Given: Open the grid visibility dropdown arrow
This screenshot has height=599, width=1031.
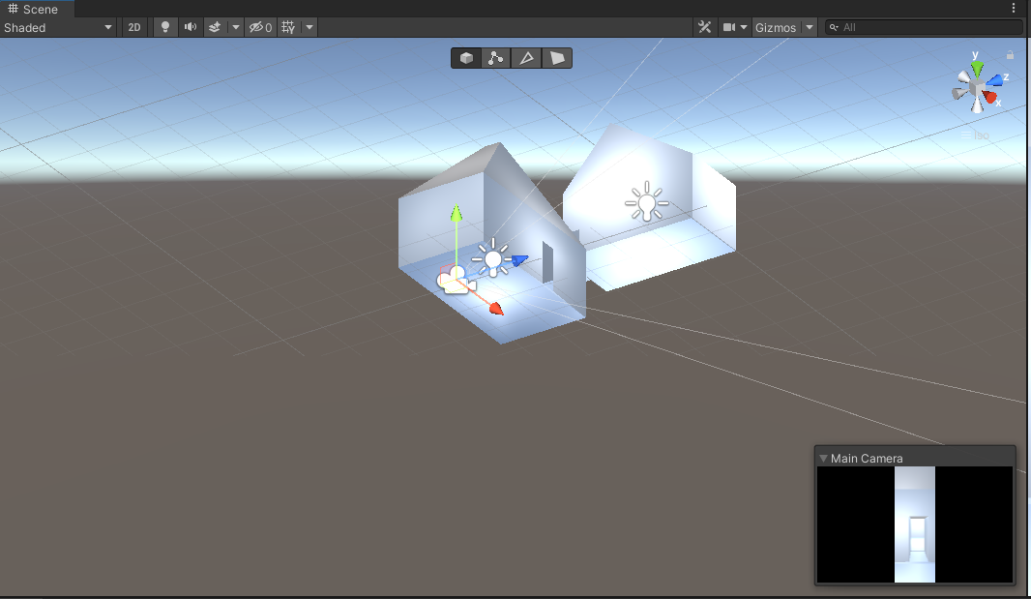Looking at the screenshot, I should [309, 27].
